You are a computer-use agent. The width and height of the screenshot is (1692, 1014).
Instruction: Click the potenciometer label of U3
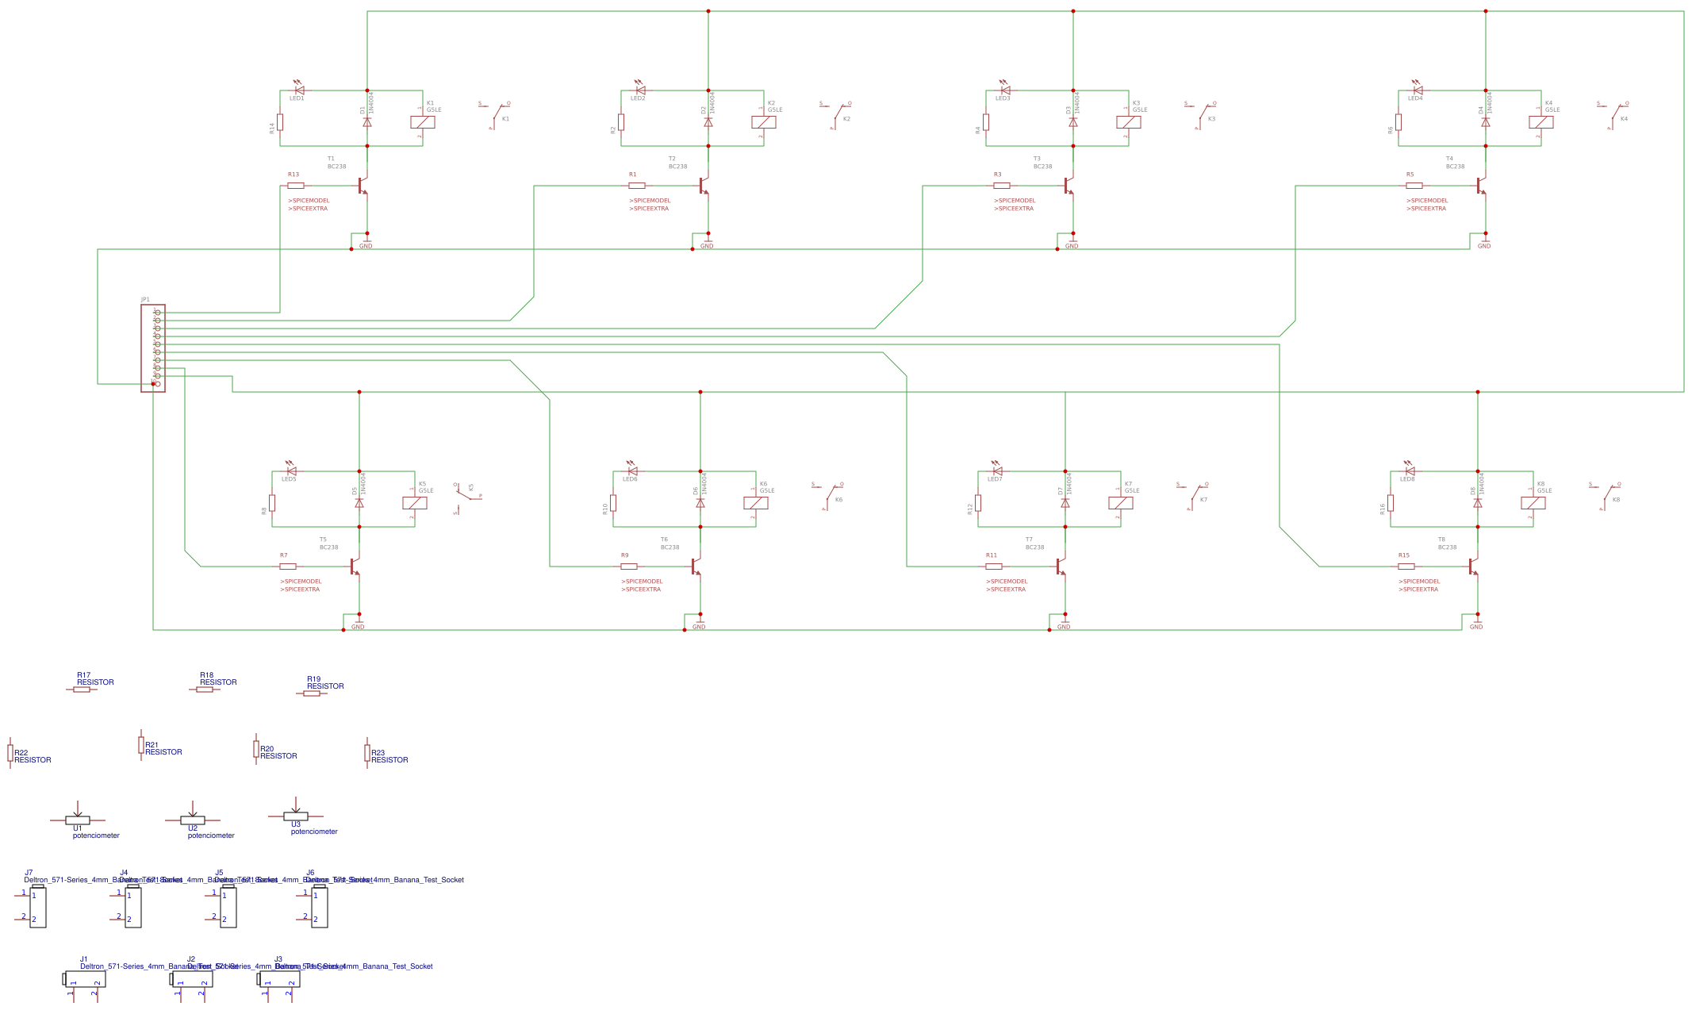314,832
